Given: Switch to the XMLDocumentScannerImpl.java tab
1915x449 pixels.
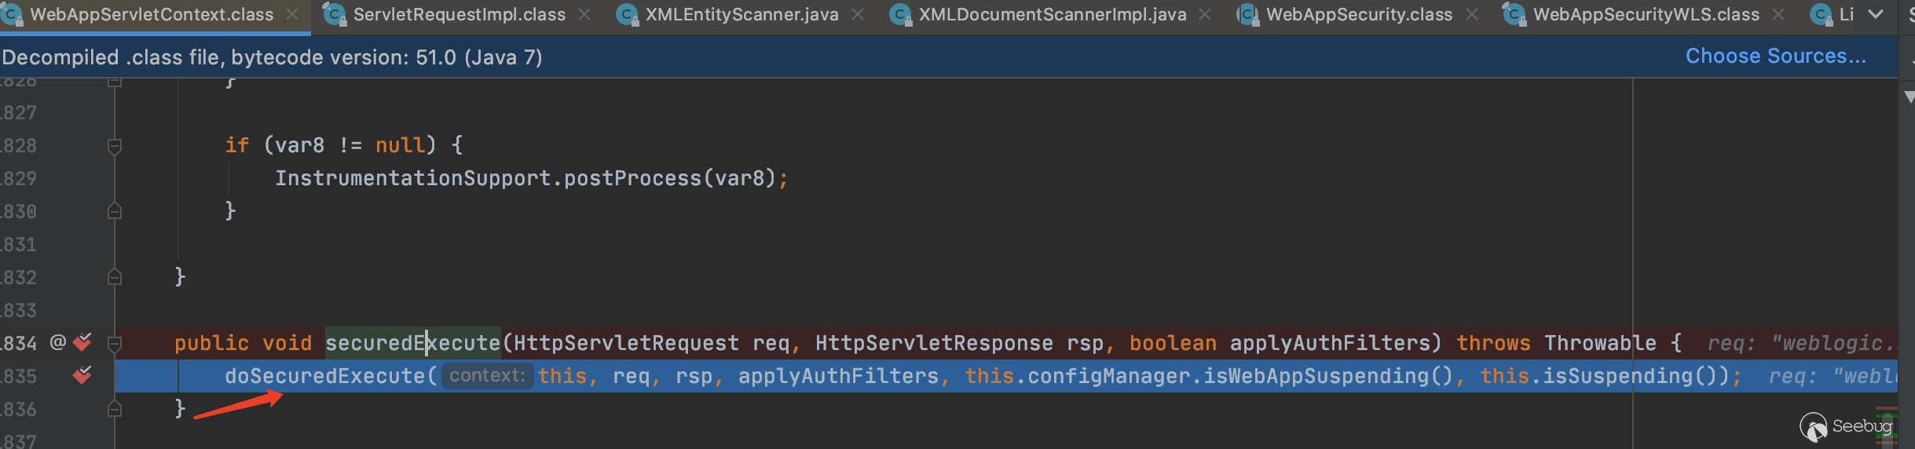Looking at the screenshot, I should point(1052,15).
